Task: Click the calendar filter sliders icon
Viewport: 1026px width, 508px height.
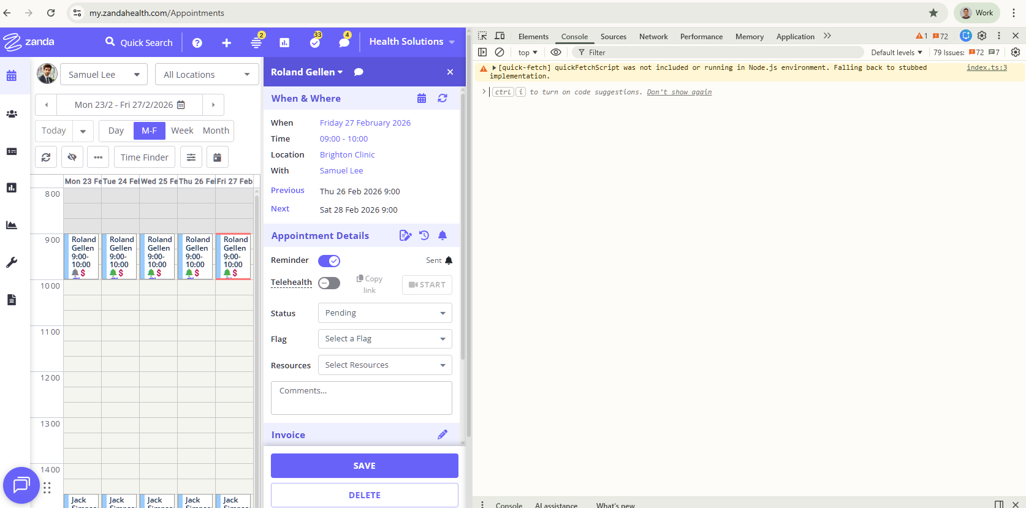Action: point(191,157)
